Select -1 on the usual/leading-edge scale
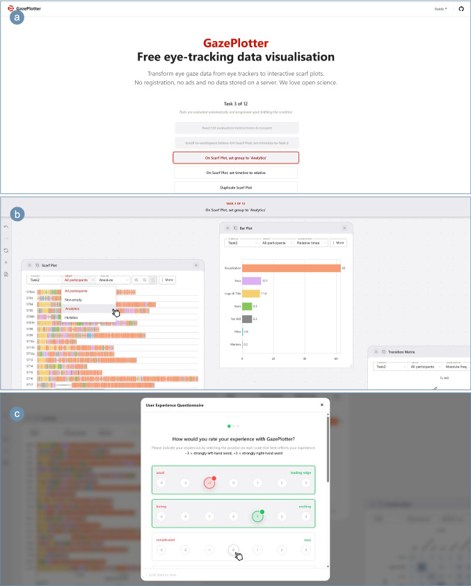471x586 pixels. (x=209, y=483)
